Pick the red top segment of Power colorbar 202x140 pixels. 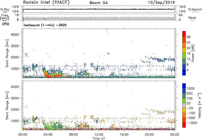pos(184,34)
